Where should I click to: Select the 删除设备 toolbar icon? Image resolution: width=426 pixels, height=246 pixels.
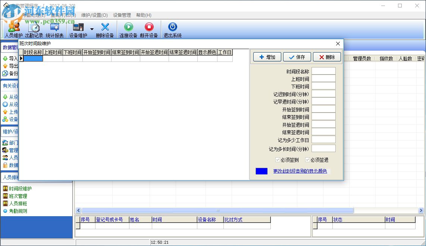(x=105, y=30)
